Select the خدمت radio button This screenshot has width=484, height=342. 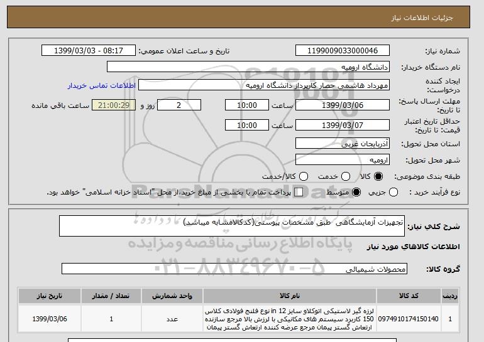point(346,176)
